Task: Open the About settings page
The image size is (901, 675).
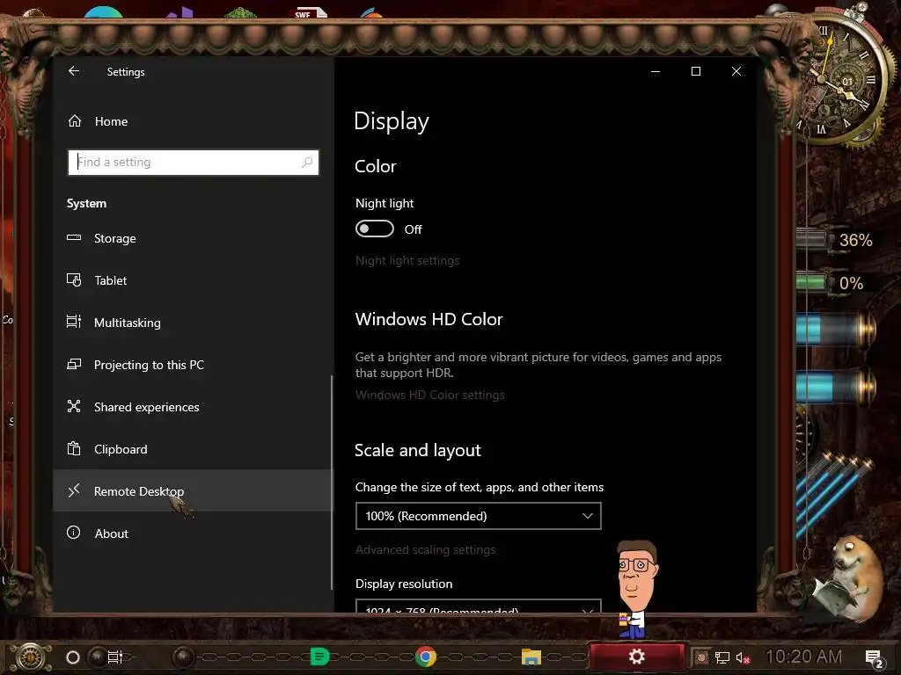Action: click(193, 533)
